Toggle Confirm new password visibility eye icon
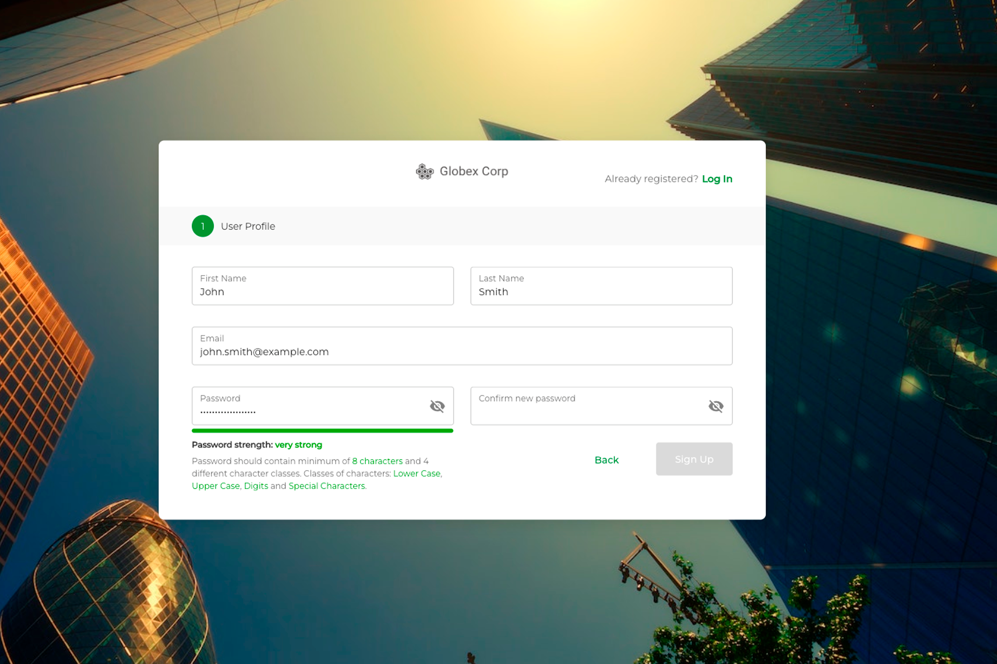 pos(716,406)
